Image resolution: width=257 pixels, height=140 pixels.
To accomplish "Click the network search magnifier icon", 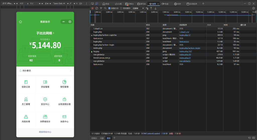I will click(105, 8).
